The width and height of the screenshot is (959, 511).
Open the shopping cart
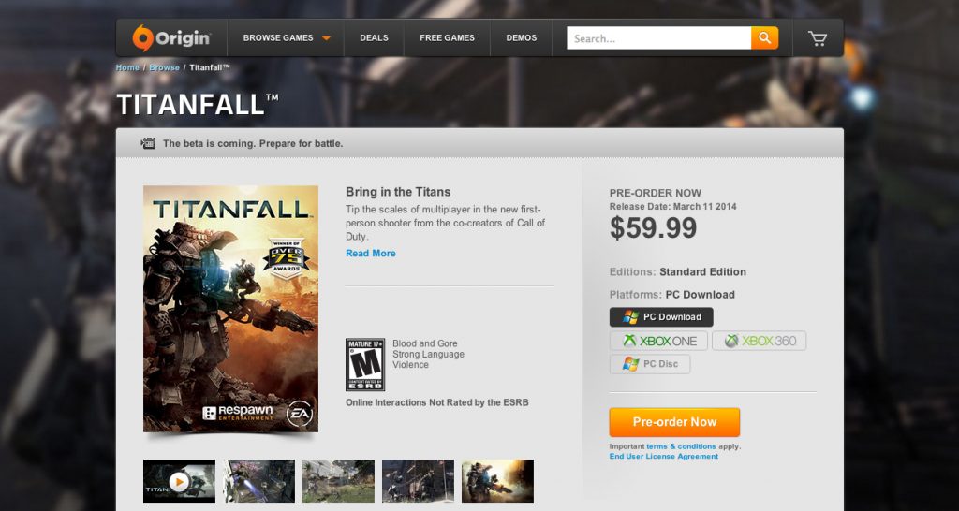[x=818, y=38]
